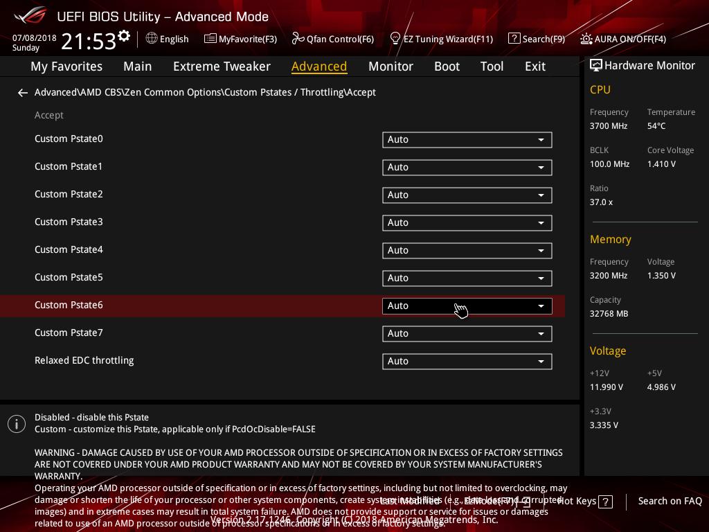Click the info icon in help panel
The image size is (709, 532).
(x=17, y=424)
